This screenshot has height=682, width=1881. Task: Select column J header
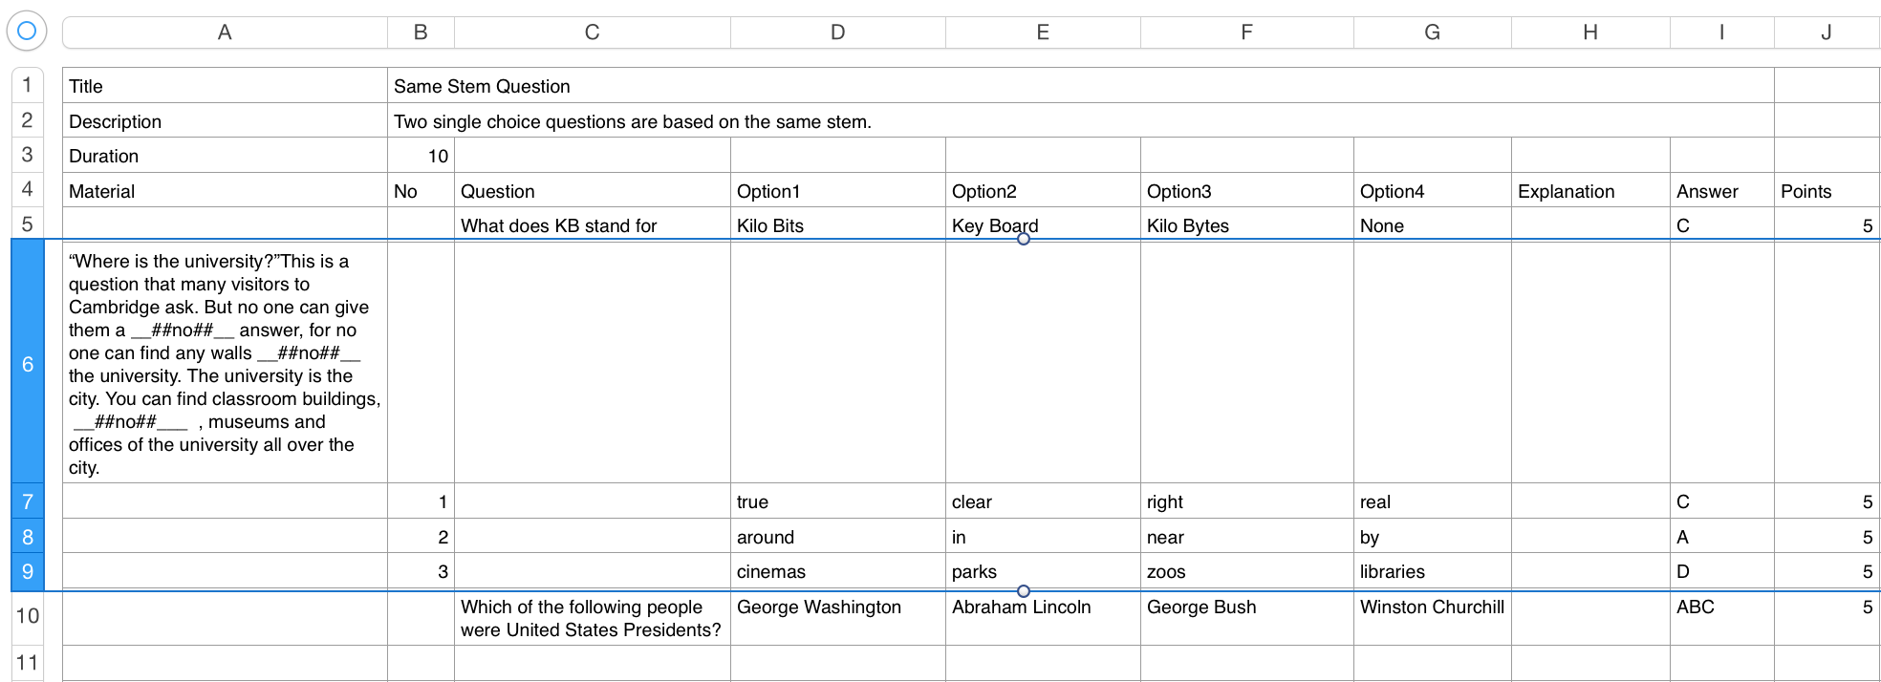(x=1826, y=32)
